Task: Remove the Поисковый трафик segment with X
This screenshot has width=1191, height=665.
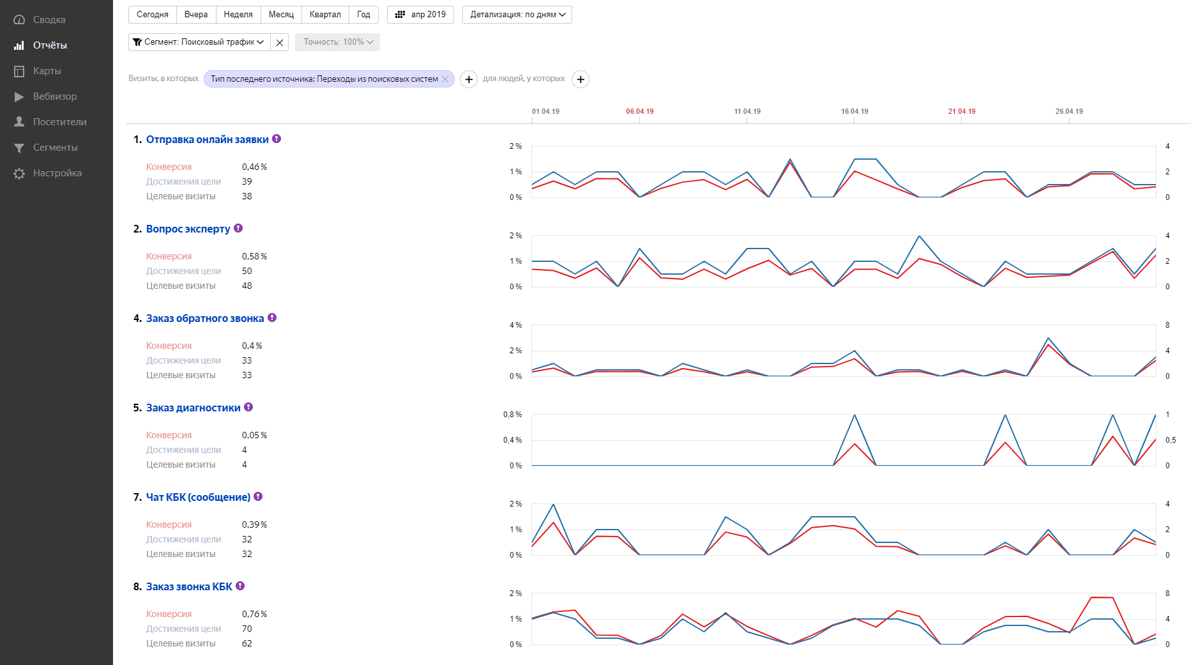Action: [279, 42]
